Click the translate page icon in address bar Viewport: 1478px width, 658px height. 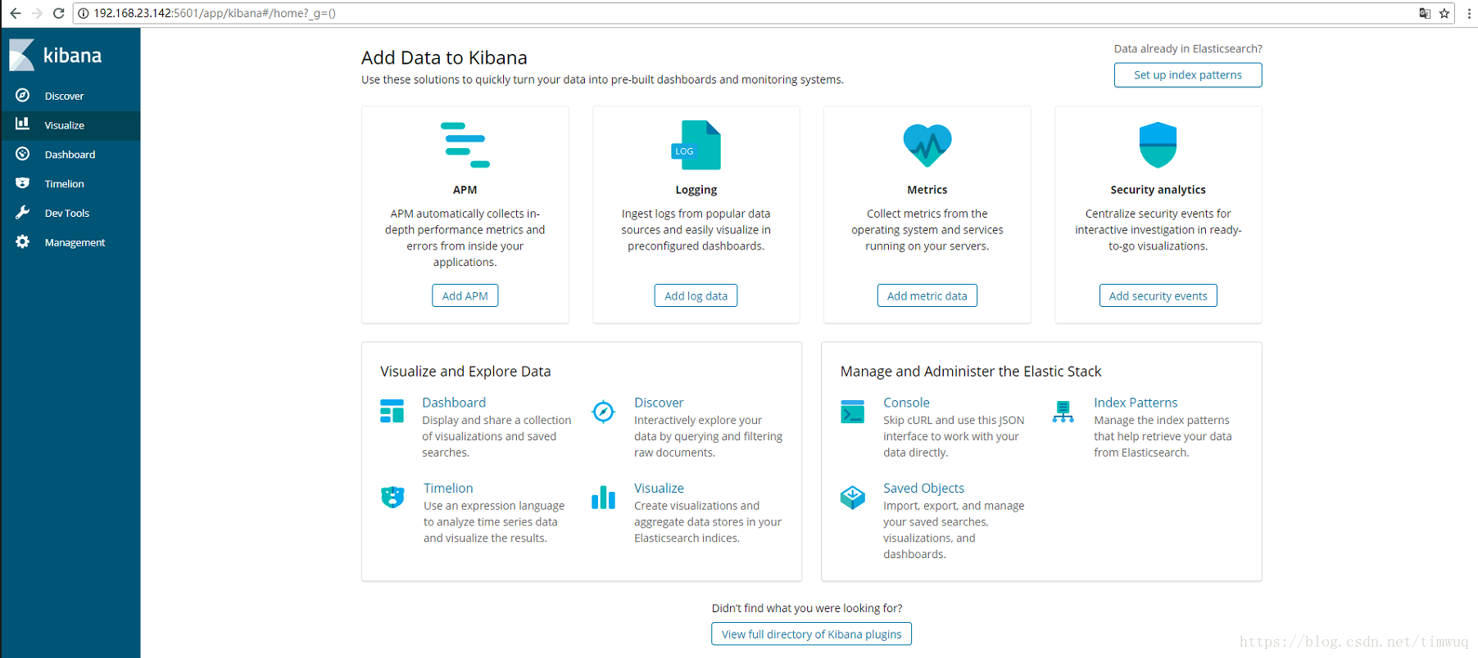click(1425, 13)
